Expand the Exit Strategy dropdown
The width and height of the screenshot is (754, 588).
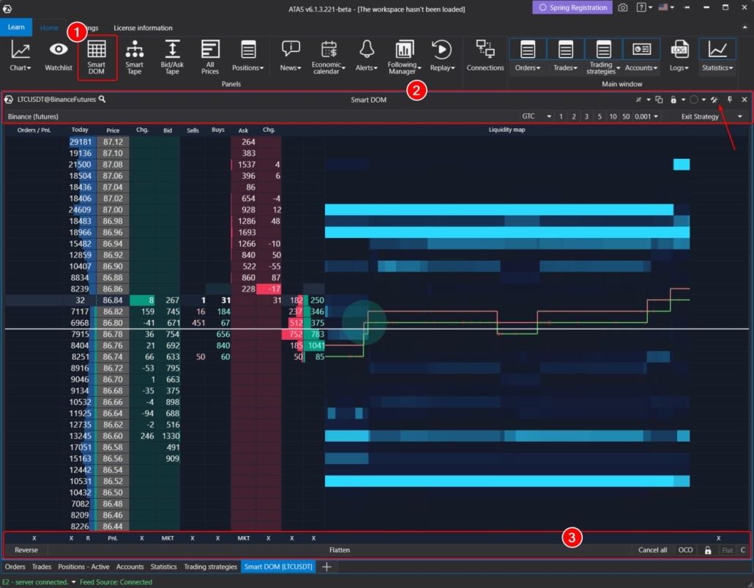click(x=739, y=116)
